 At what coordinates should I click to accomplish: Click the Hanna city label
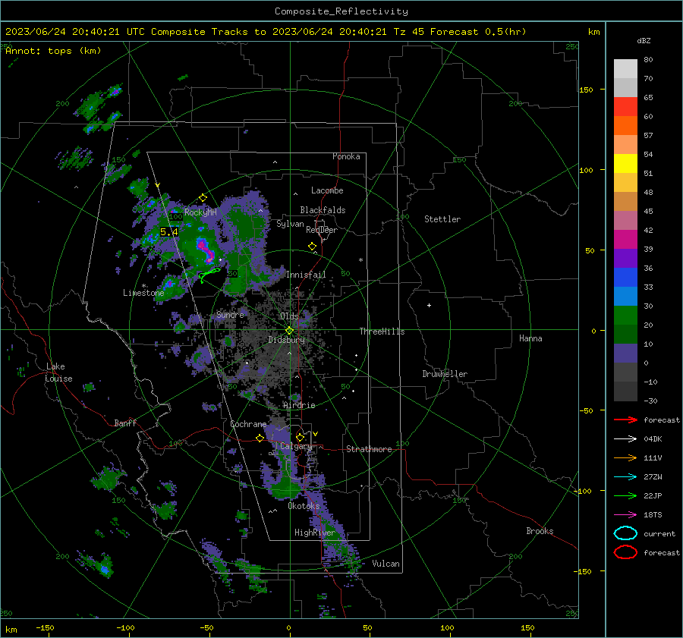point(530,338)
